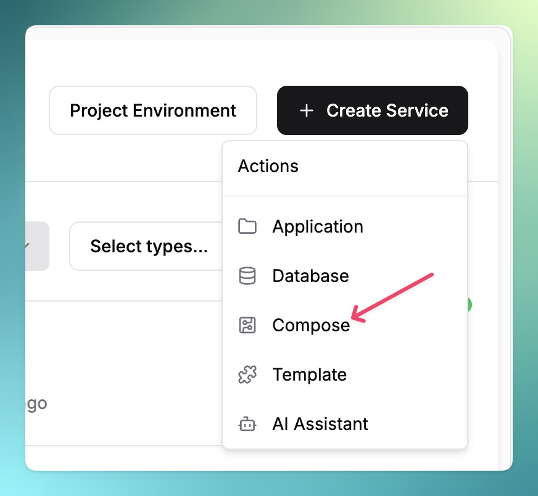The width and height of the screenshot is (538, 496).
Task: Select Application from the Actions menu
Action: (318, 226)
